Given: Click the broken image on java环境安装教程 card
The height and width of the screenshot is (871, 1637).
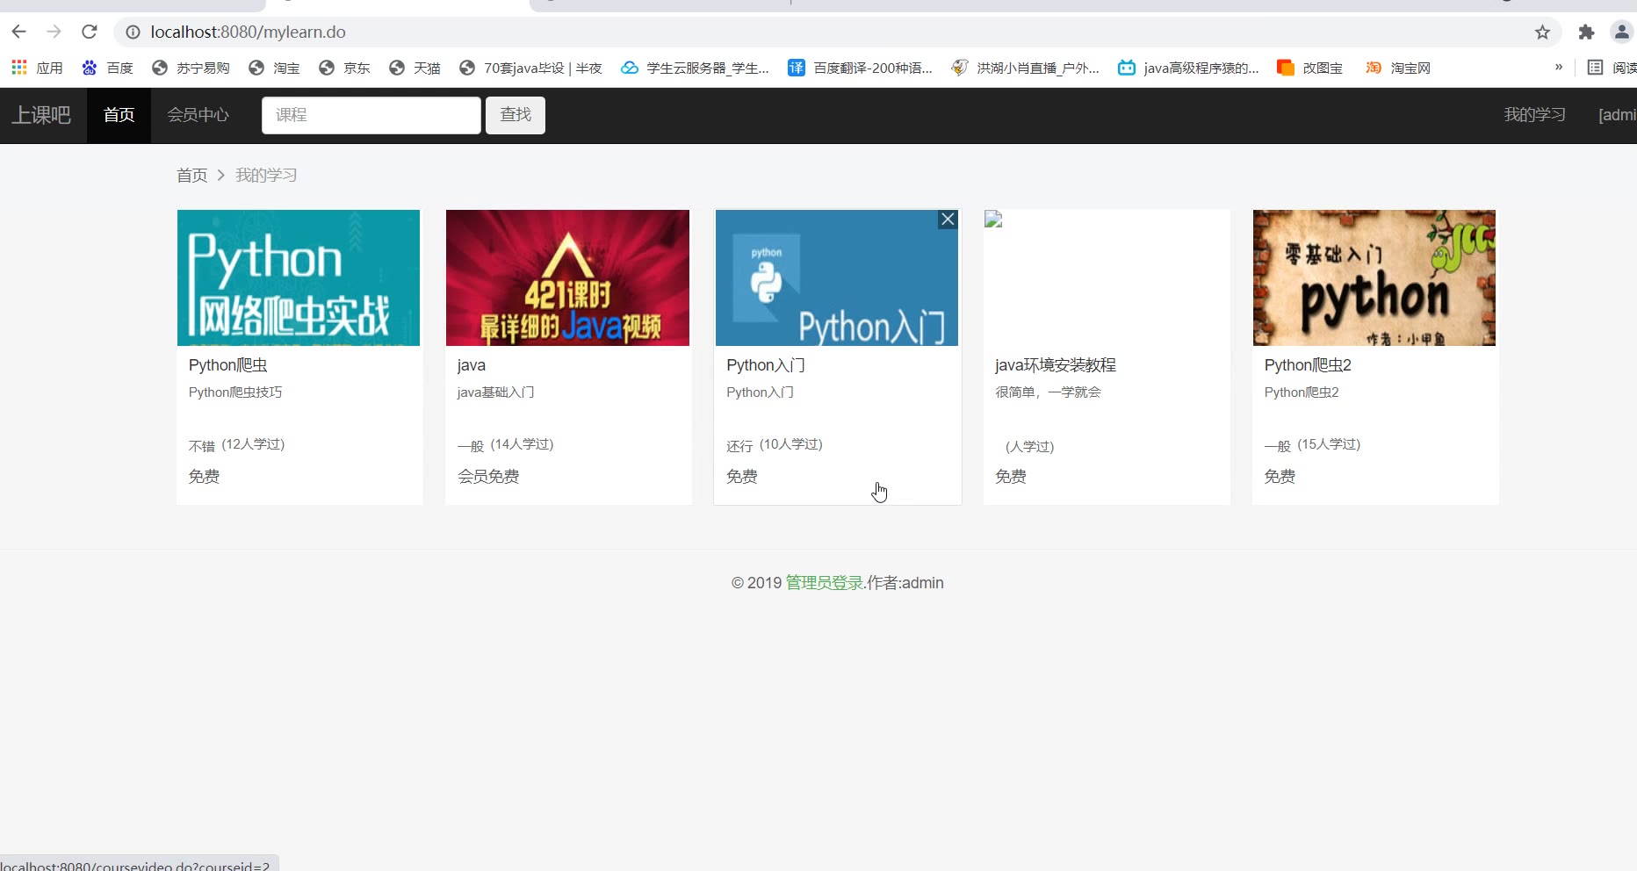Looking at the screenshot, I should pyautogui.click(x=993, y=220).
